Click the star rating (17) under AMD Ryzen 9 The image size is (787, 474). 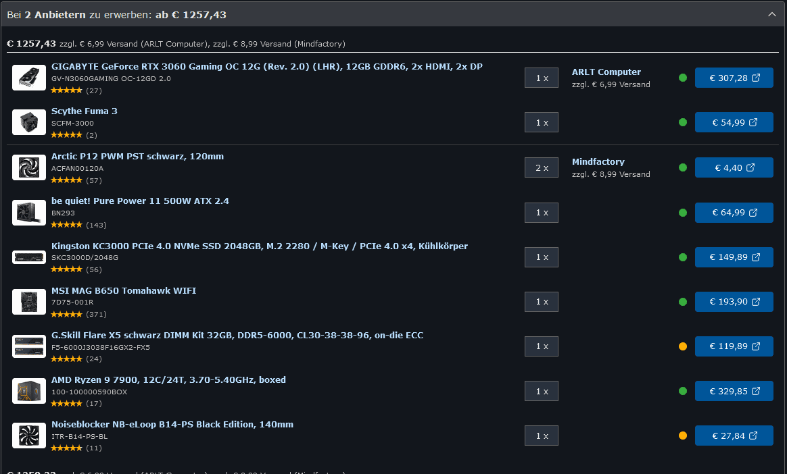point(76,403)
